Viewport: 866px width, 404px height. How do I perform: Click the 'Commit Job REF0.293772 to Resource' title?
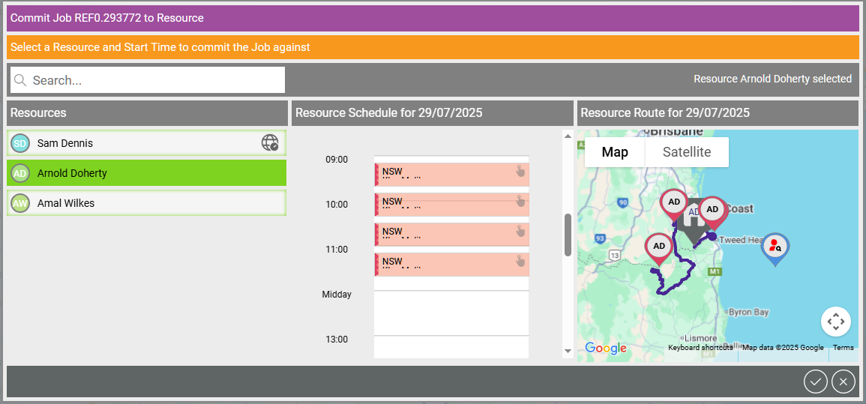(x=107, y=18)
